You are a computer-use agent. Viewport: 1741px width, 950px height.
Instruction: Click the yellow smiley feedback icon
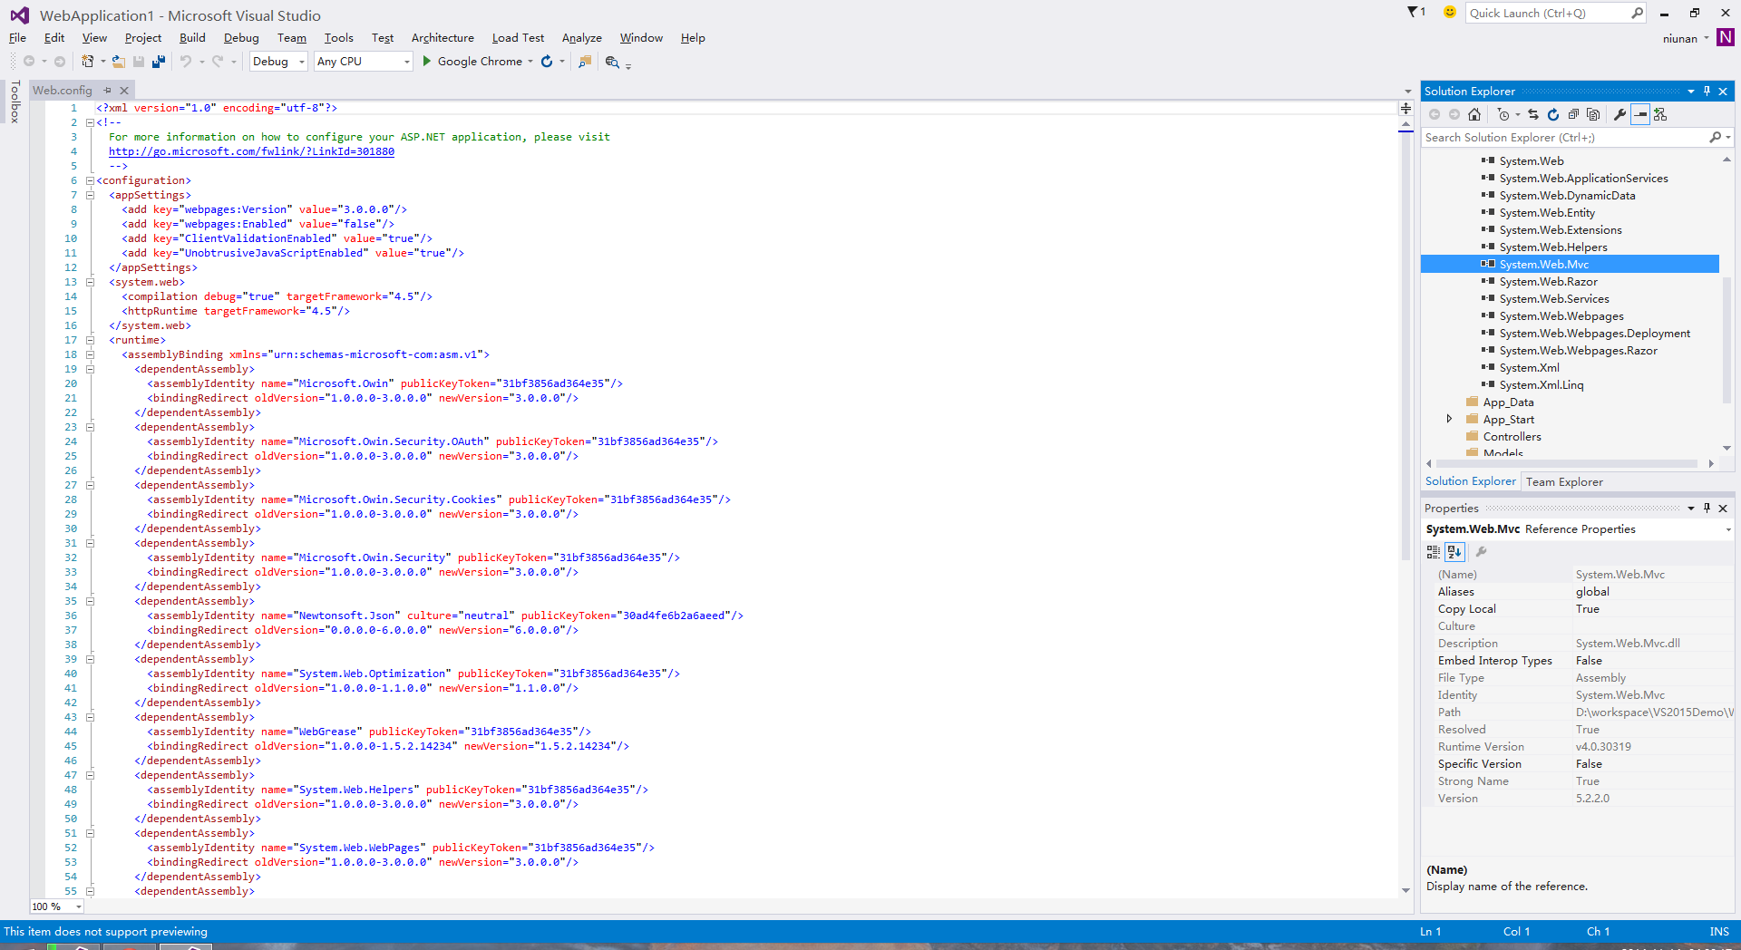(x=1450, y=12)
